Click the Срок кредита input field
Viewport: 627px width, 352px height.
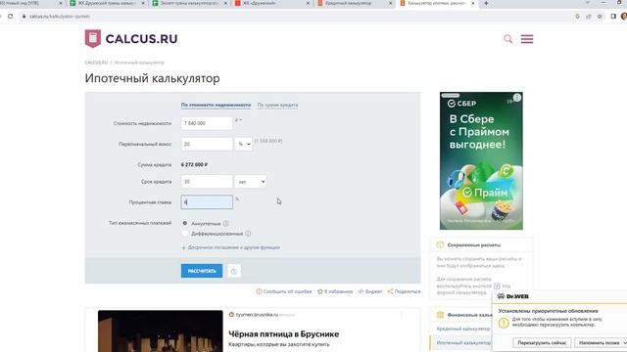coord(207,182)
